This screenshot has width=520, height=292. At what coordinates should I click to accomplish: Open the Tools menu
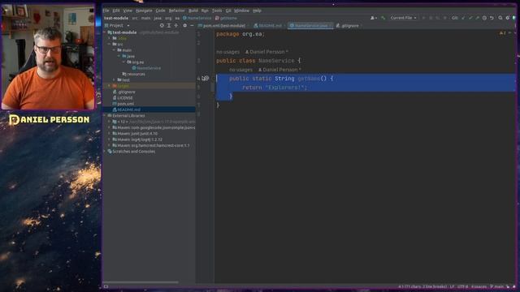pos(217,11)
